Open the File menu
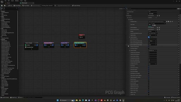The height and width of the screenshot is (102, 181). (5, 1)
